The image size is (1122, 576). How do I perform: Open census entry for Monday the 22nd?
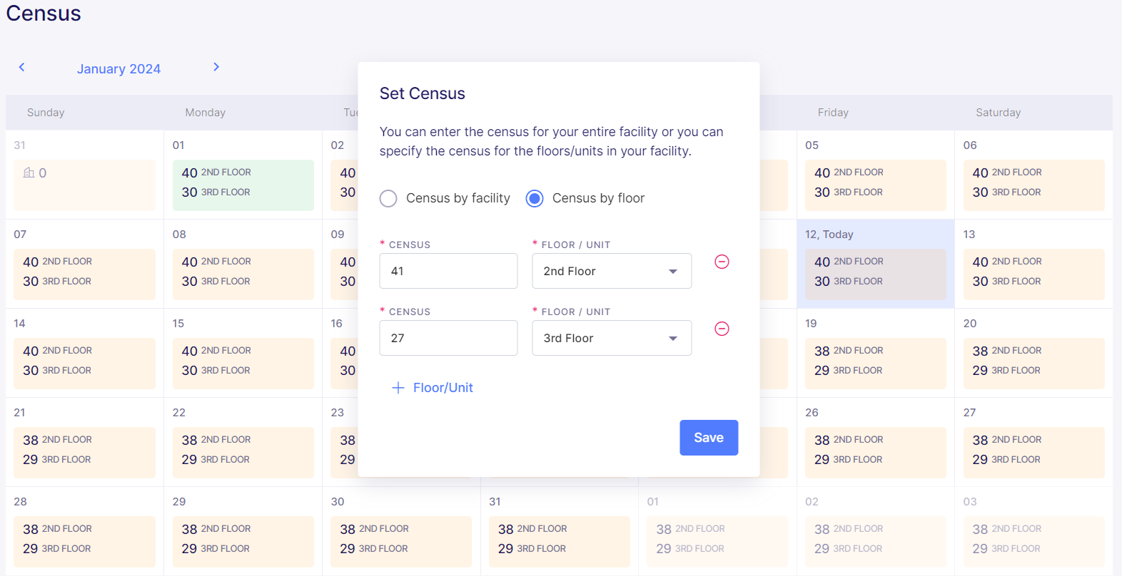tap(243, 453)
